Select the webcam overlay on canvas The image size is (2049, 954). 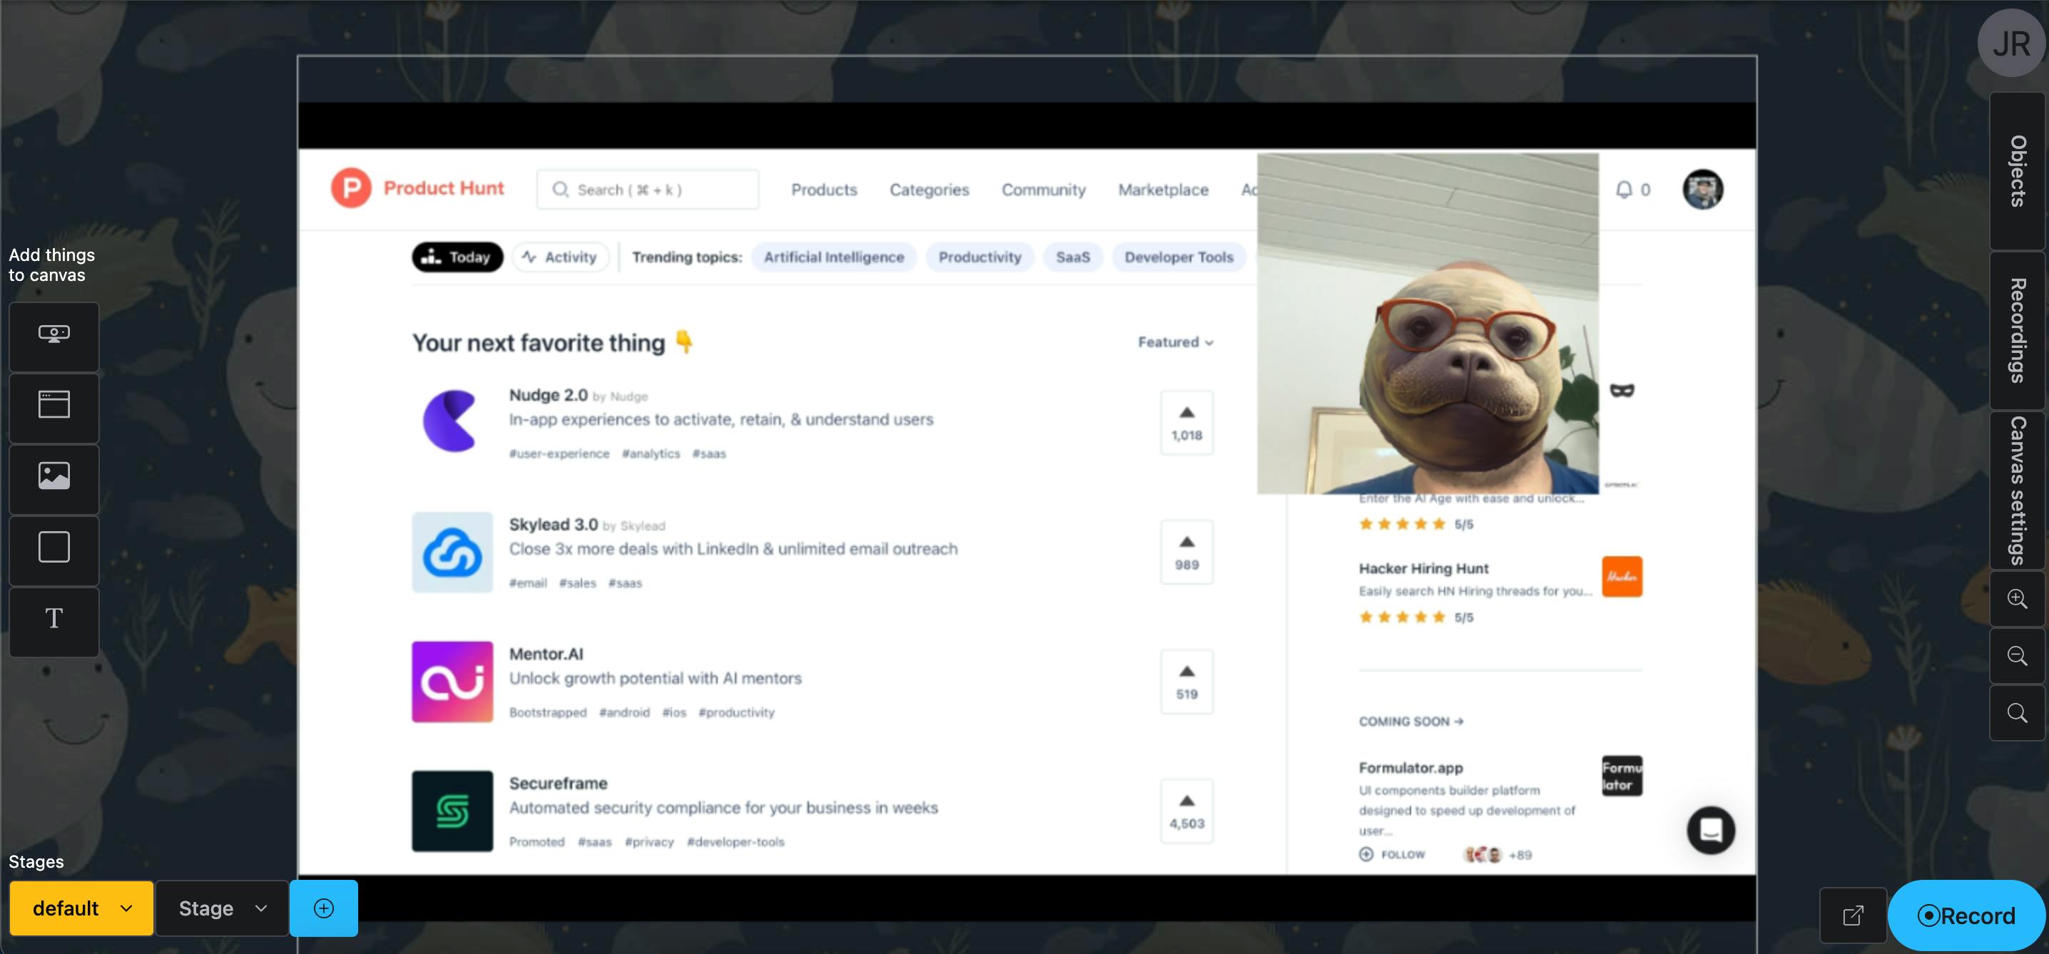[1428, 324]
